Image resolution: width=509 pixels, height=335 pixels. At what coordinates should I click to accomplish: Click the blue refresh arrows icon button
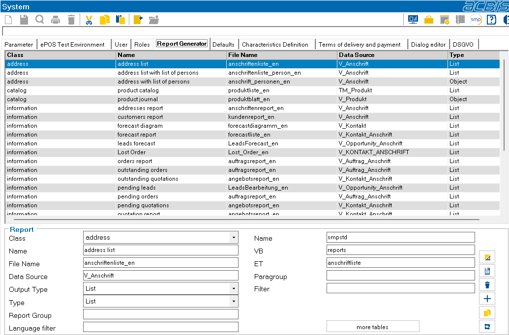(487, 327)
